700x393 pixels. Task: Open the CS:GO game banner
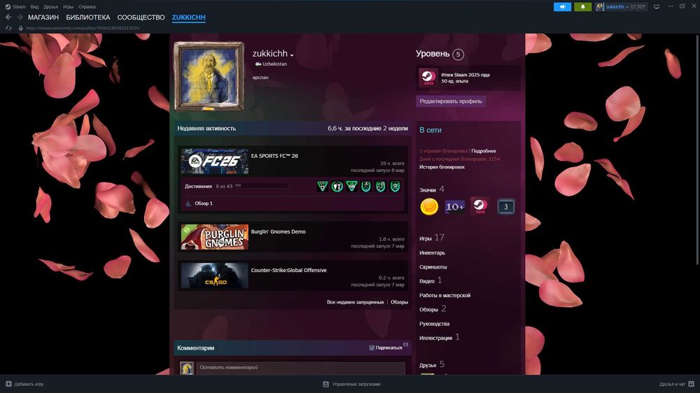coord(215,276)
